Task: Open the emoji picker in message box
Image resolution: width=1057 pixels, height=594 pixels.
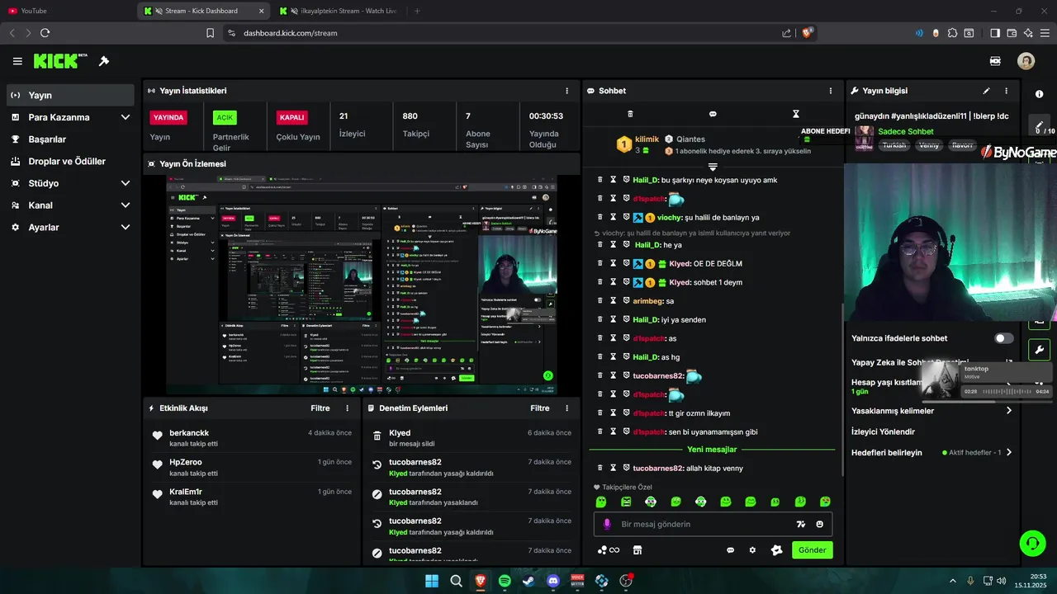Action: point(820,524)
